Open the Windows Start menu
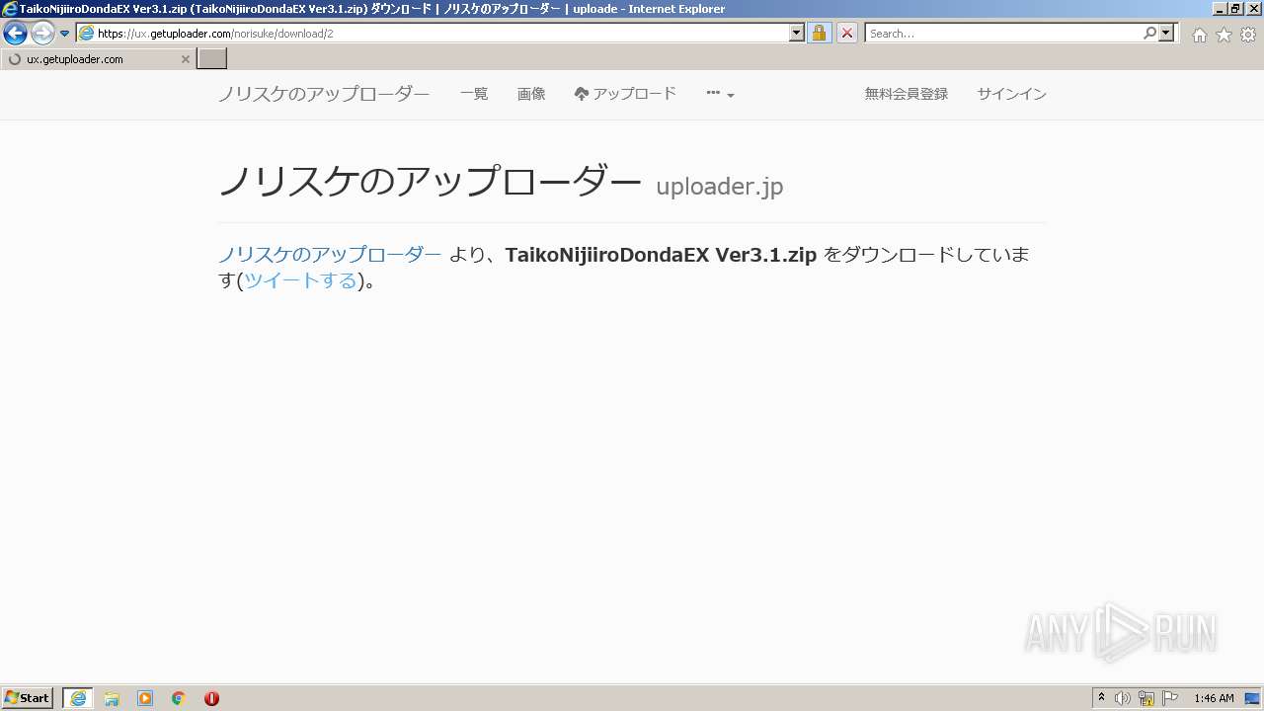Screen dimensions: 1264x711 pos(27,698)
